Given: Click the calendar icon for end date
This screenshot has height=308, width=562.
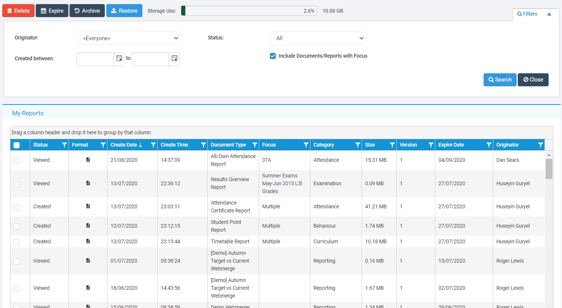Looking at the screenshot, I should pos(174,59).
